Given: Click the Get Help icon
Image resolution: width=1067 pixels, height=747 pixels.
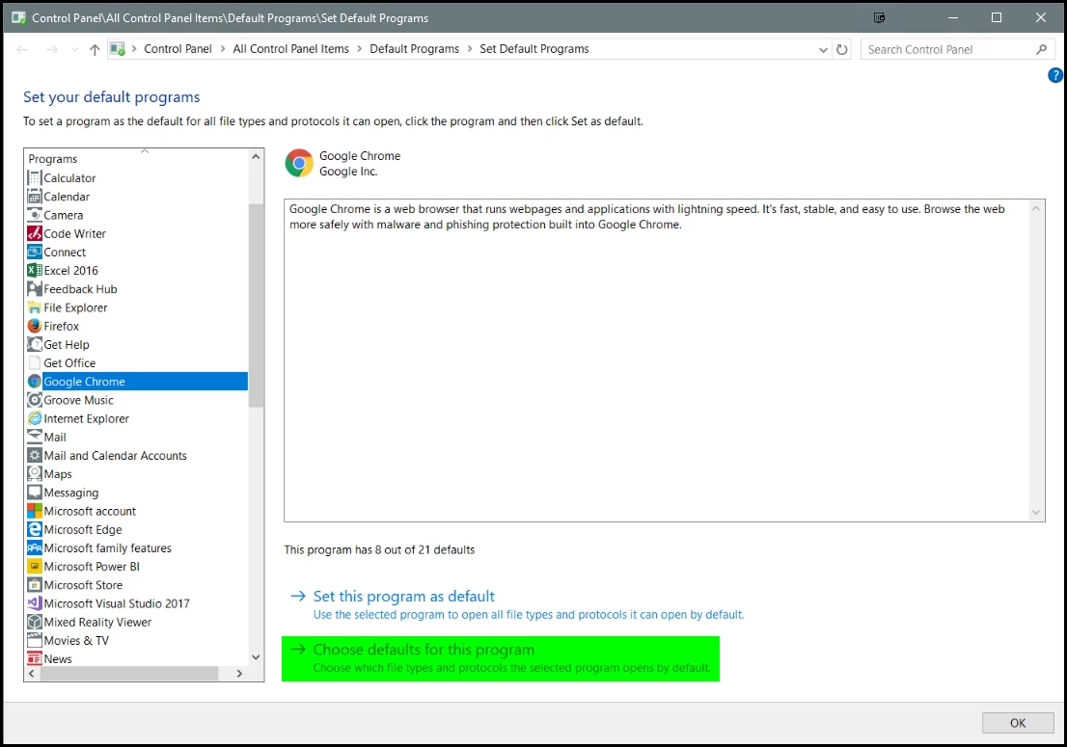Looking at the screenshot, I should tap(35, 344).
